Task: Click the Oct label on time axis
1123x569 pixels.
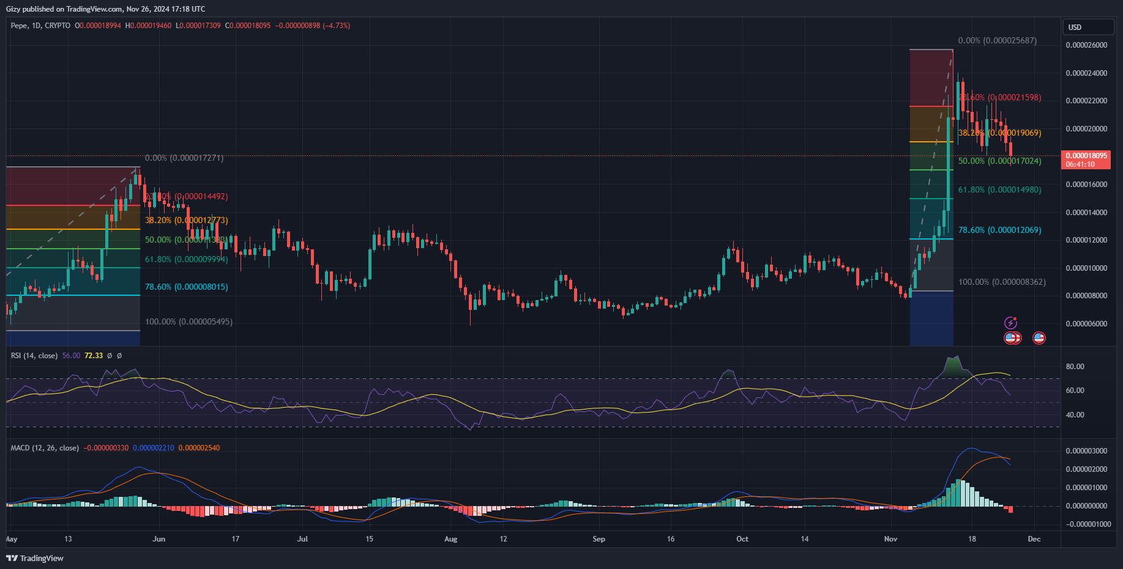Action: tap(742, 539)
